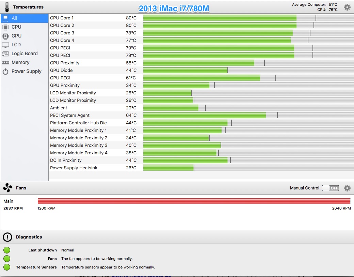
Task: Select the GPU PECI row
Action: coord(202,78)
